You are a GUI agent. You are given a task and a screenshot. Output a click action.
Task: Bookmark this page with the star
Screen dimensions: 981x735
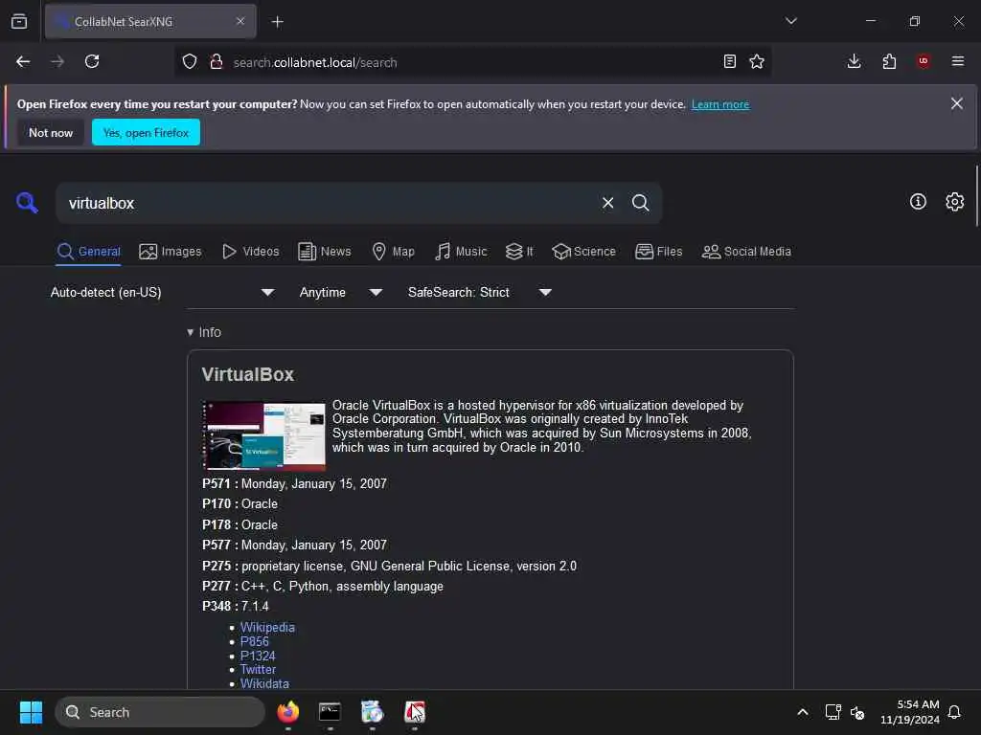[x=757, y=61]
